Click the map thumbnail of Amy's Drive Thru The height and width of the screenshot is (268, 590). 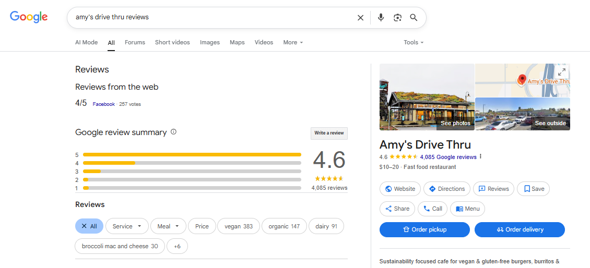523,80
